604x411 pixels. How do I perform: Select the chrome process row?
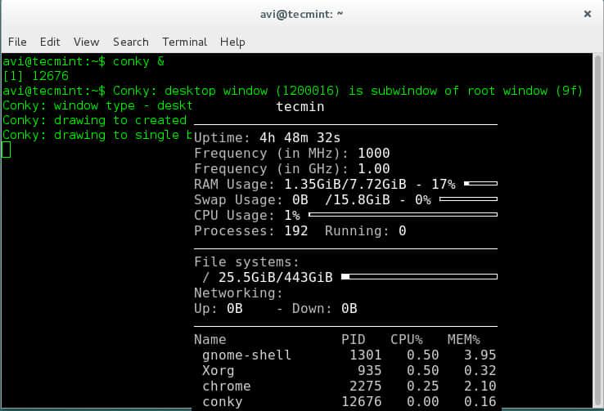click(345, 386)
